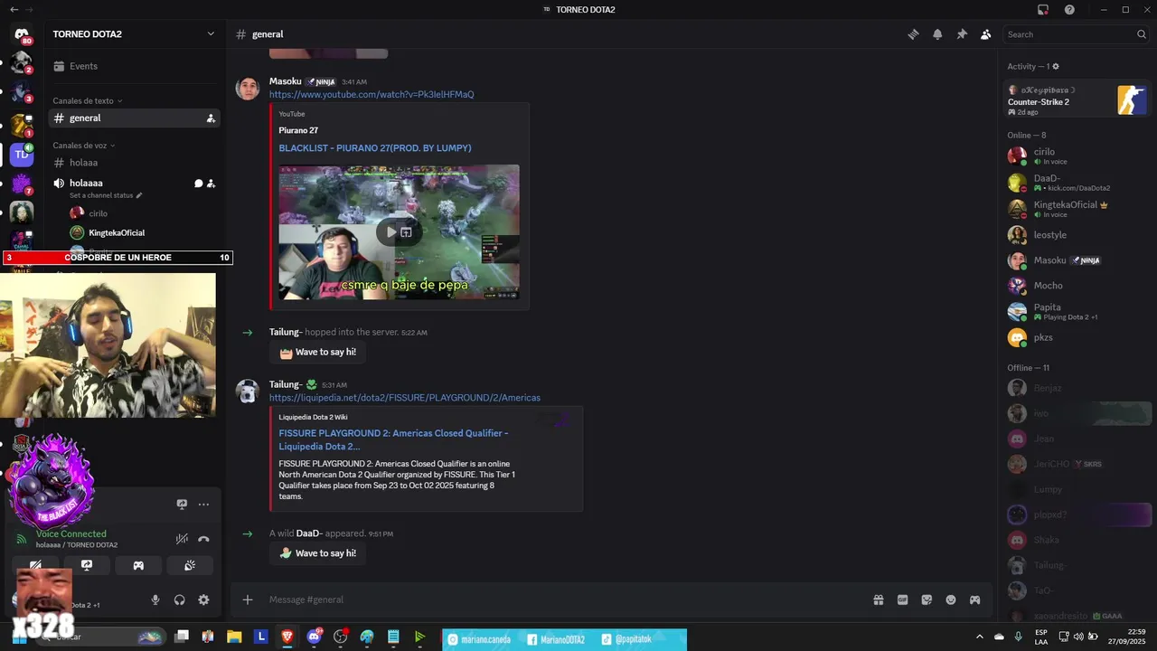
Task: Show hidden icons in Windows system tray
Action: click(980, 637)
